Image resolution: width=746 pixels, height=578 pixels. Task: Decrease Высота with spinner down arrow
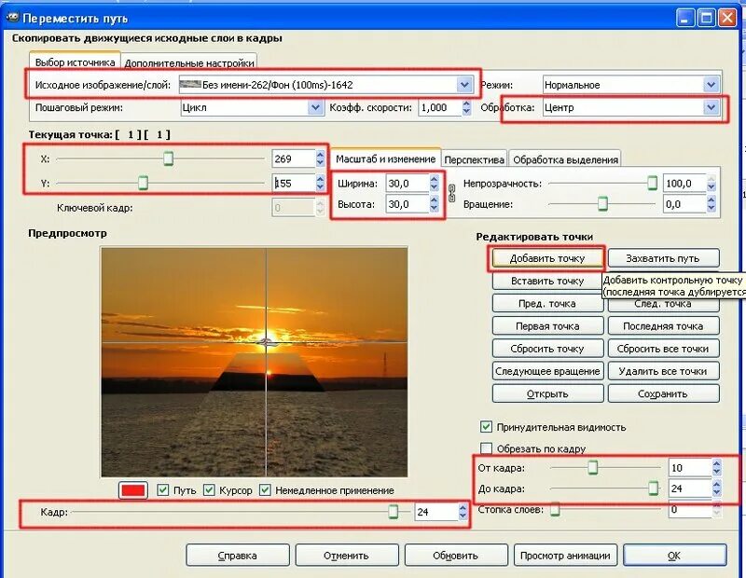click(x=434, y=209)
